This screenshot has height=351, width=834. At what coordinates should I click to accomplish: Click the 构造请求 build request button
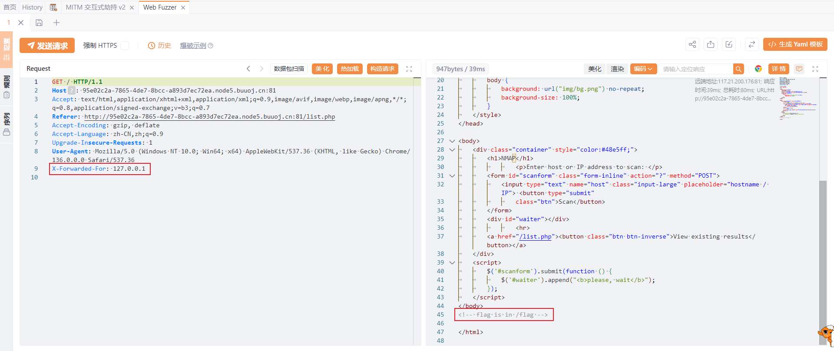click(382, 69)
